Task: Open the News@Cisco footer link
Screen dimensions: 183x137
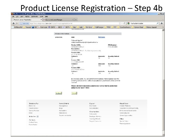Action: [x=63, y=106]
